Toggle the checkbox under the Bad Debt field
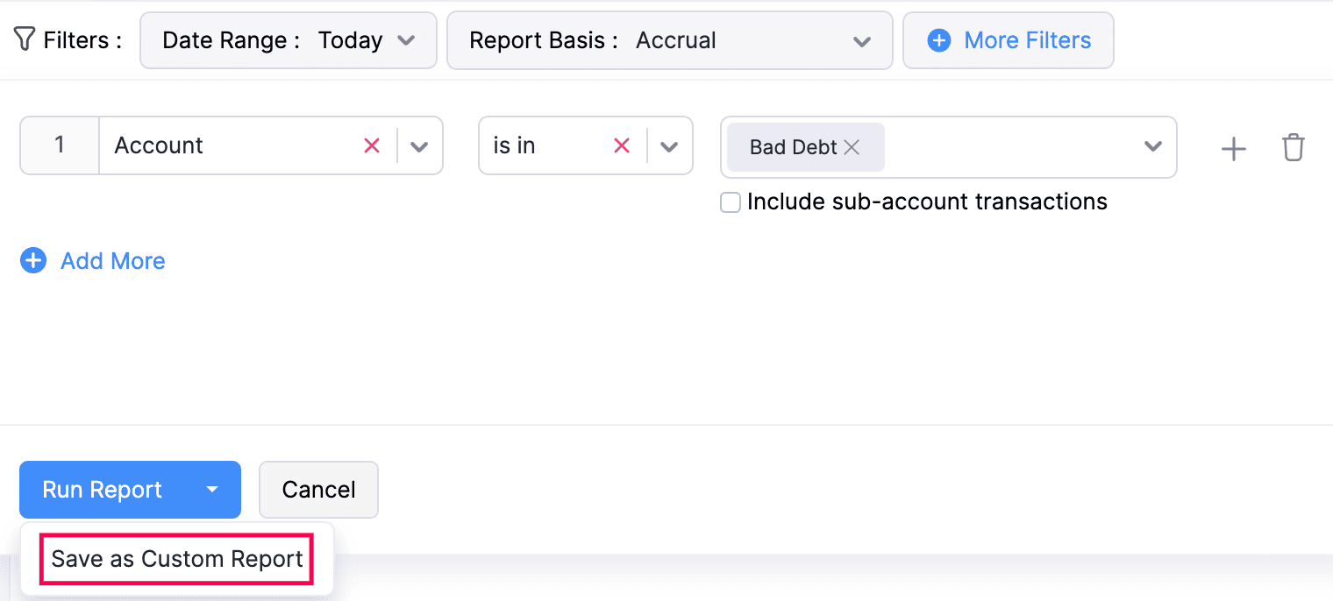 pyautogui.click(x=731, y=202)
